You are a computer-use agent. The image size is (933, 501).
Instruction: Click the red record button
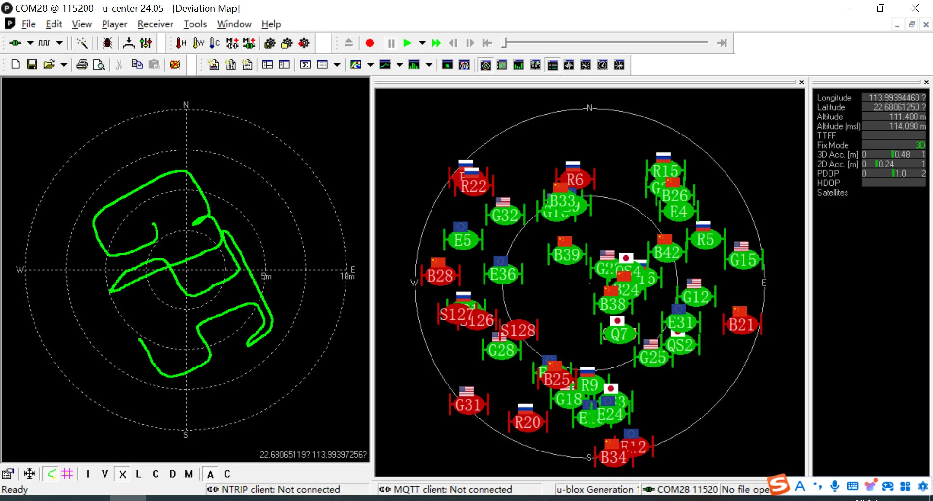pos(370,43)
